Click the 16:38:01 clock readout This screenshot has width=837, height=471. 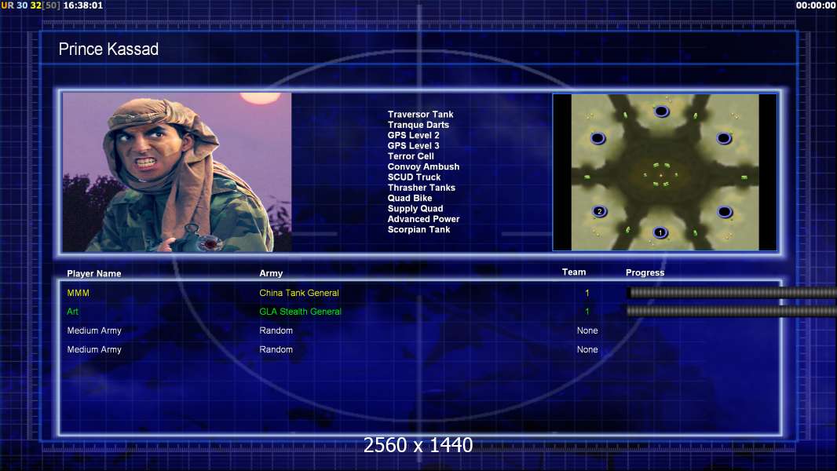point(82,5)
